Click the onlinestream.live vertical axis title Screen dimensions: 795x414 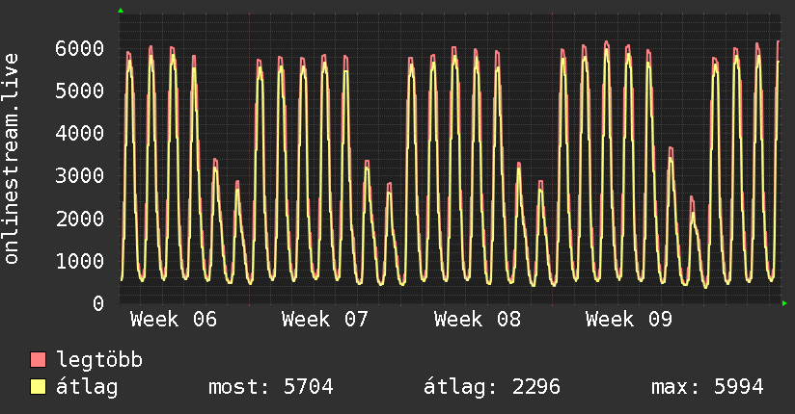(12, 159)
